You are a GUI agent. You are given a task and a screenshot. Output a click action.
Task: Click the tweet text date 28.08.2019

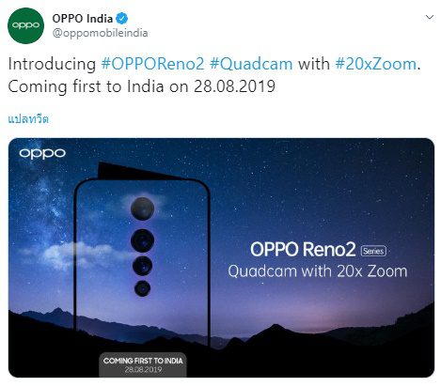tap(234, 86)
